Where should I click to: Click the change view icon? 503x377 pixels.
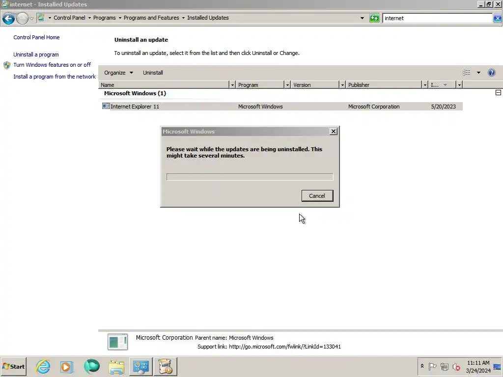coord(467,73)
